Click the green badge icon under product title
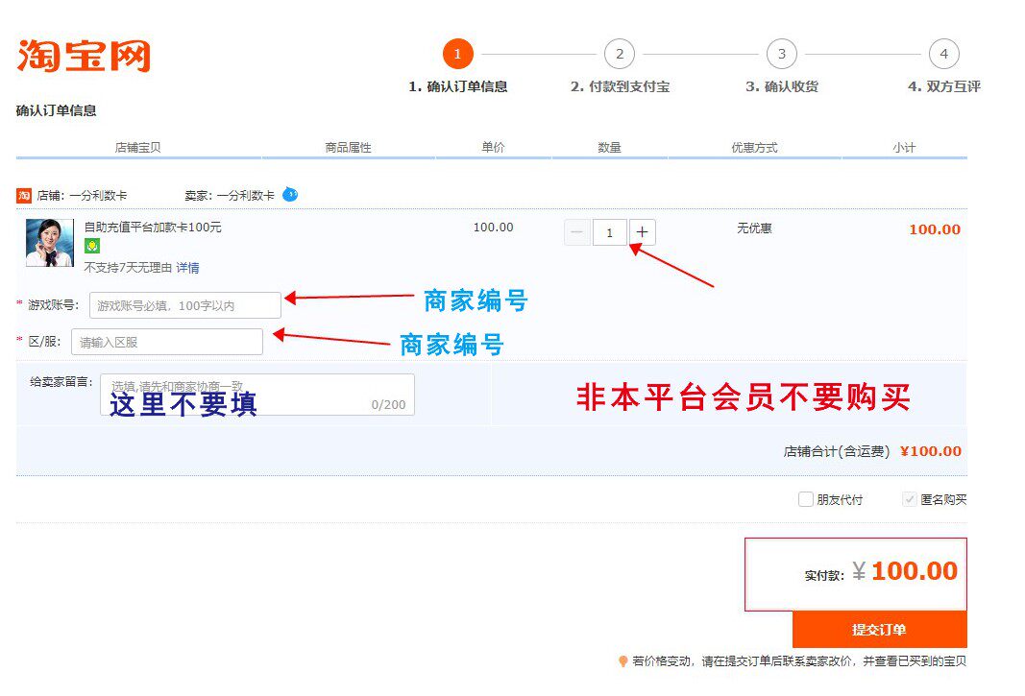The height and width of the screenshot is (696, 1025). click(x=92, y=246)
